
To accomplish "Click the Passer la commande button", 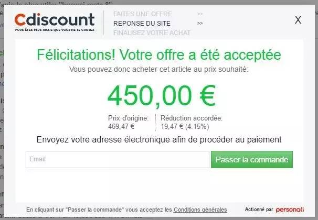I will click(x=252, y=159).
